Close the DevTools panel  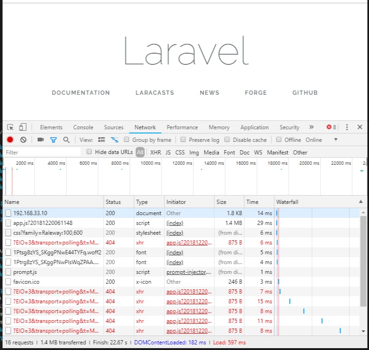click(x=360, y=127)
